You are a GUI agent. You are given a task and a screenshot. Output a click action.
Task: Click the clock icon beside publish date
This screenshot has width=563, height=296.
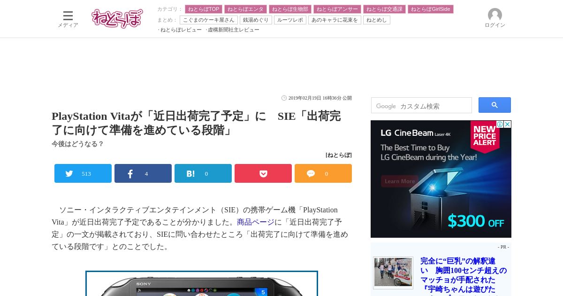[284, 98]
